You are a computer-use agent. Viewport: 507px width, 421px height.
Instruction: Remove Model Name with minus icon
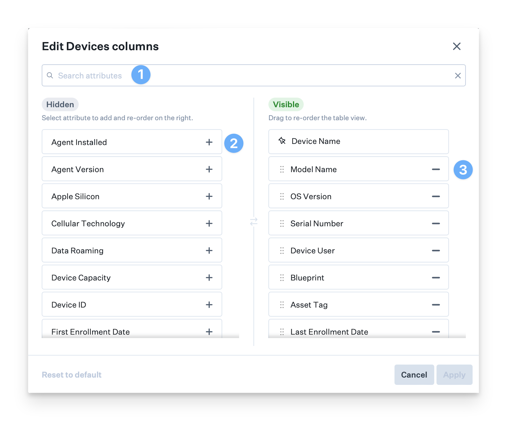coord(436,169)
